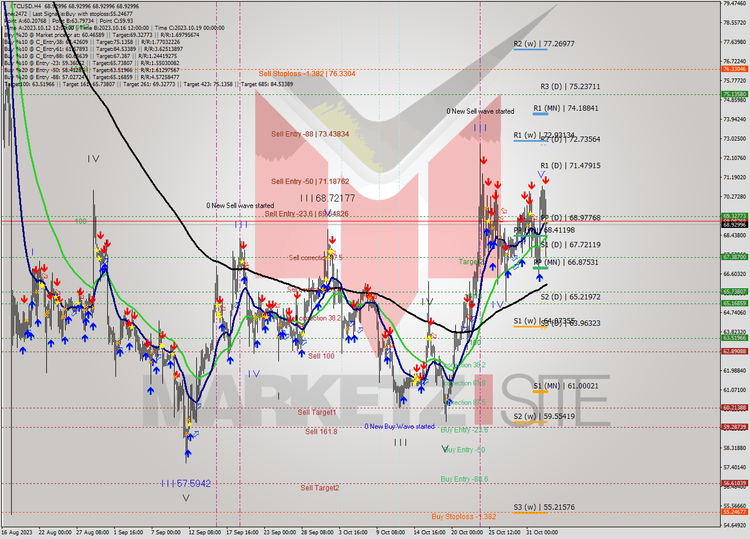Click the 'PP (MN) | 66.87531' pivot label

(565, 262)
